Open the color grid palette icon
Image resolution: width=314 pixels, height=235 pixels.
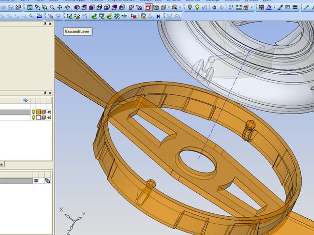(x=261, y=7)
